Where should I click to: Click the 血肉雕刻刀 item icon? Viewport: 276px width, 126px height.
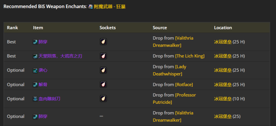[x=35, y=99]
